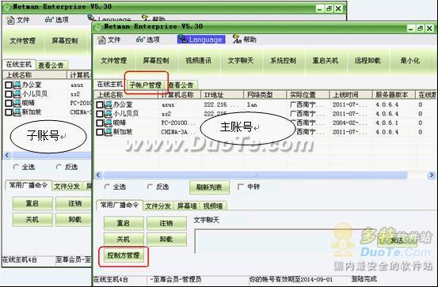This screenshot has width=438, height=287.
Task: Open the highlighted Language menu
Action: [x=201, y=40]
